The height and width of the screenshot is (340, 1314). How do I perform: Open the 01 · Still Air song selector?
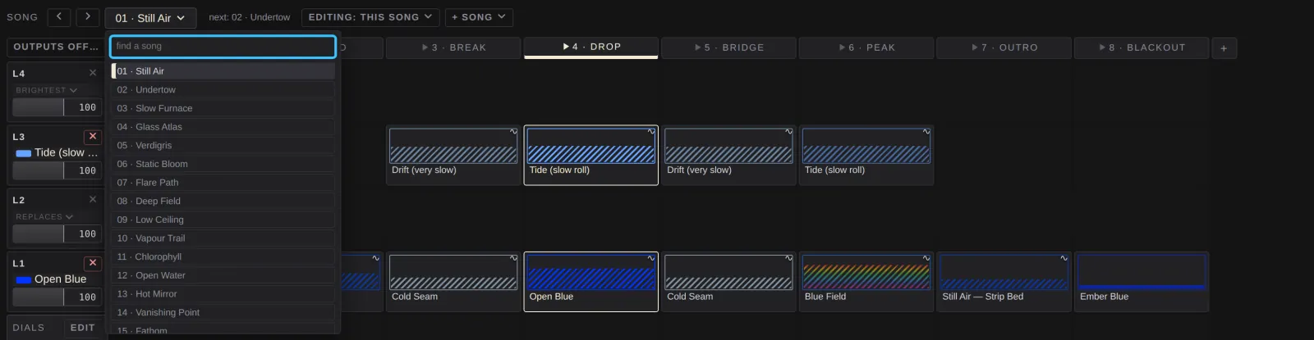tap(150, 18)
